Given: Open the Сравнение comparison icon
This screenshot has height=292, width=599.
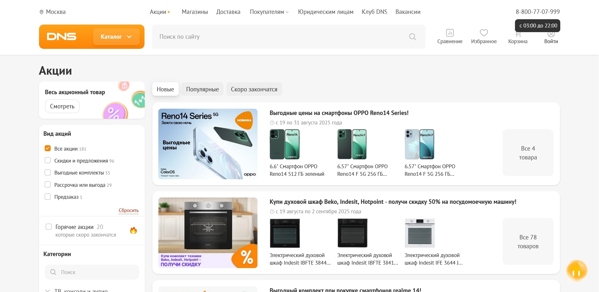Looking at the screenshot, I should (x=449, y=33).
